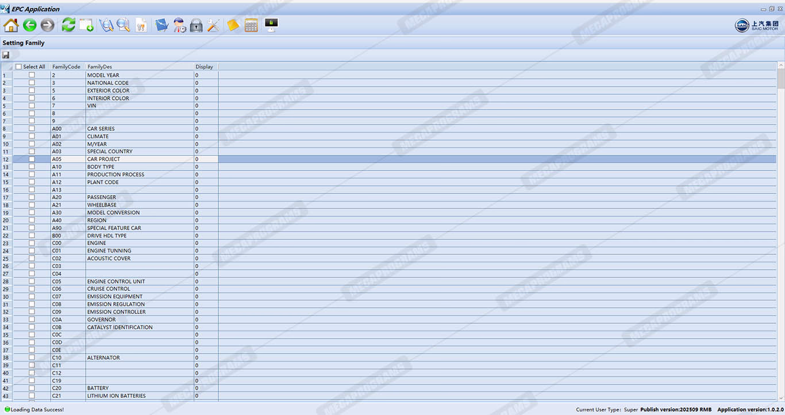Enable the checkbox for ENGINE row
The width and height of the screenshot is (785, 415).
pyautogui.click(x=32, y=243)
